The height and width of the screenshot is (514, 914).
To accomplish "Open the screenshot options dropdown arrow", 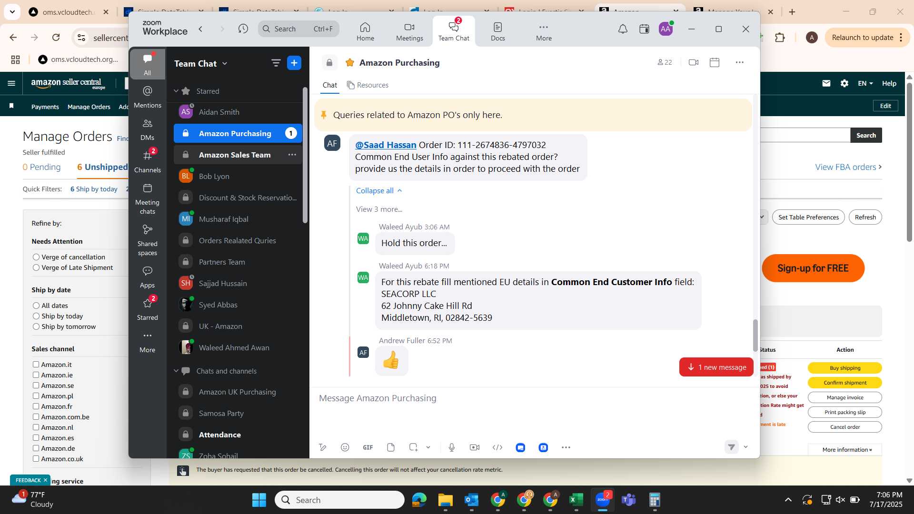I will pyautogui.click(x=428, y=447).
